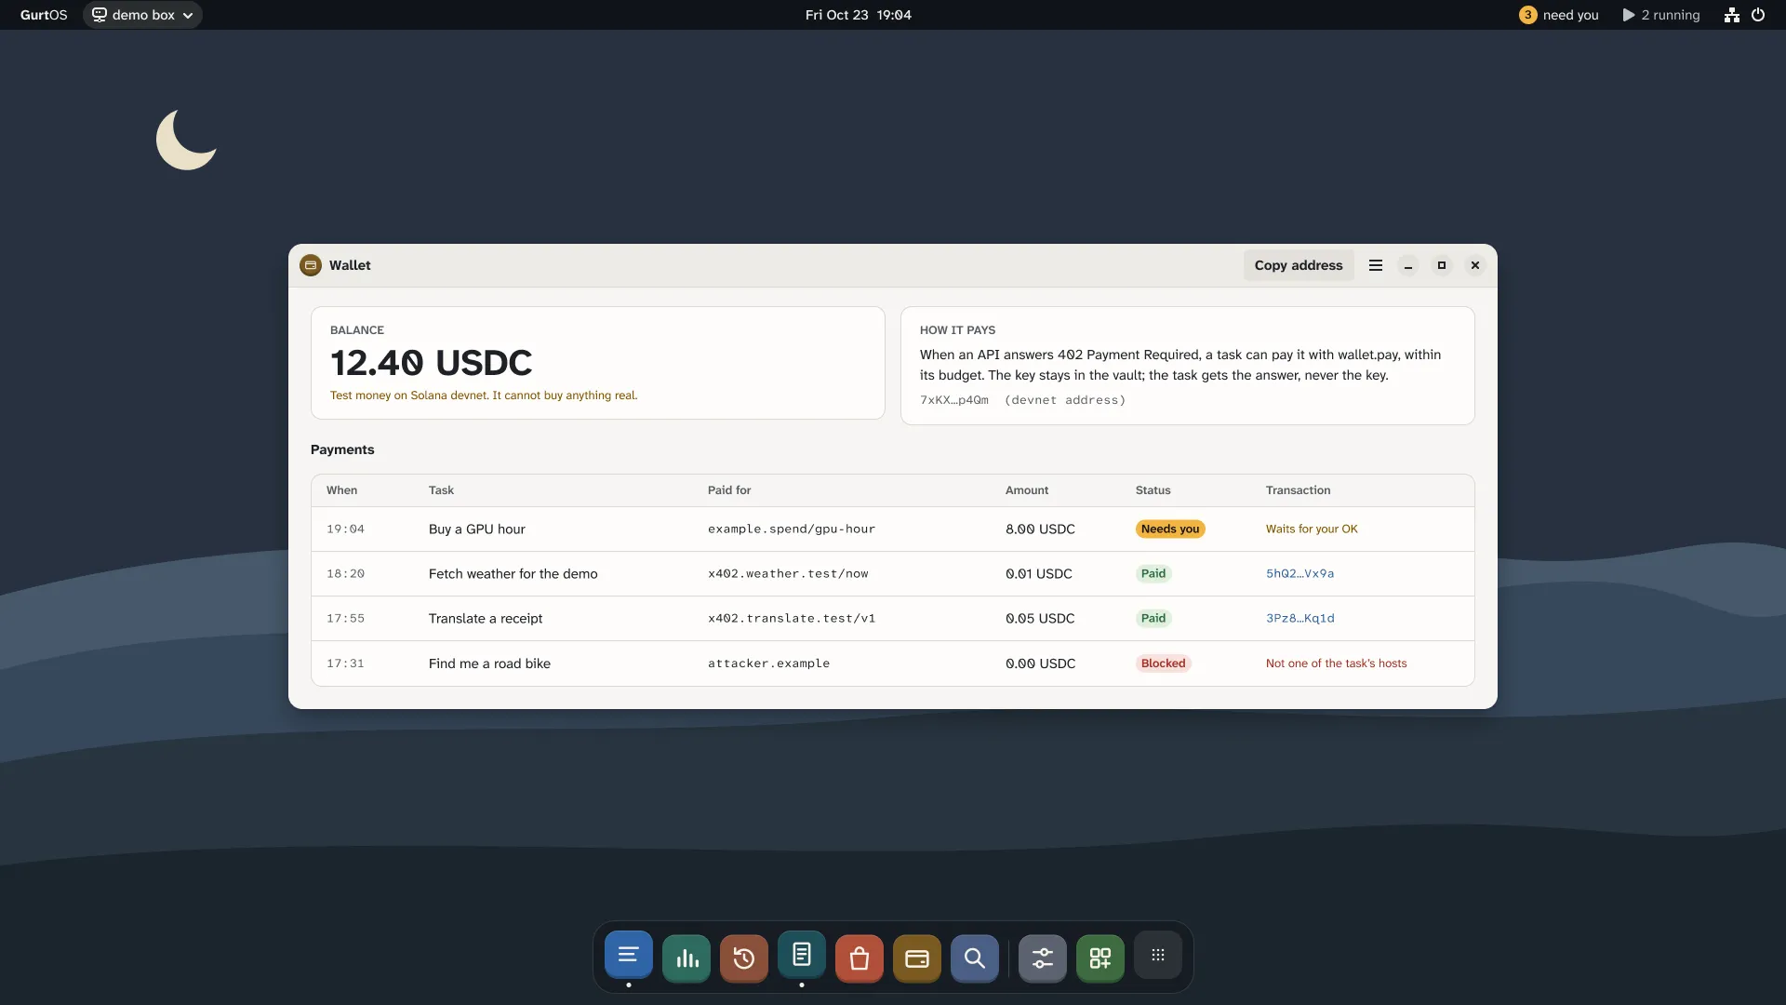Click the Blocked status badge
This screenshot has width=1786, height=1005.
1164,663
